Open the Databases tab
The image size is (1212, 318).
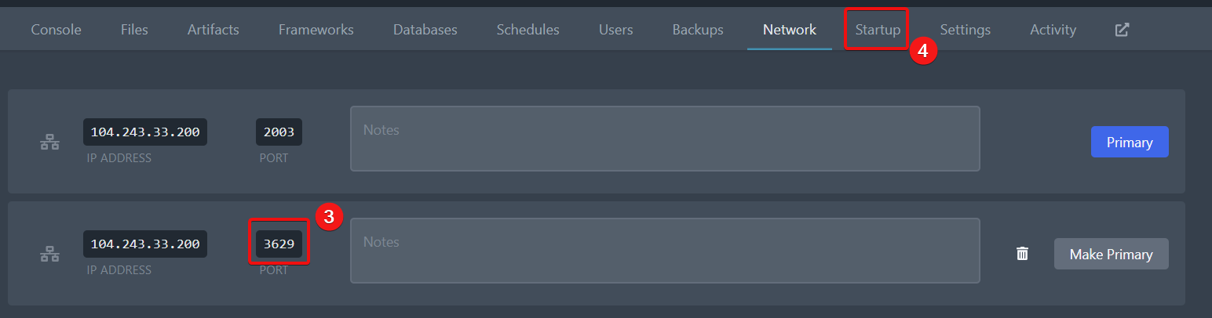[425, 30]
